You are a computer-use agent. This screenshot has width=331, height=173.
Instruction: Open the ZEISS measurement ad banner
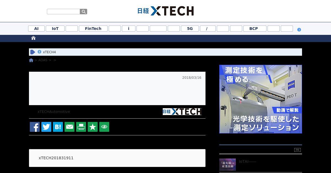pyautogui.click(x=261, y=99)
